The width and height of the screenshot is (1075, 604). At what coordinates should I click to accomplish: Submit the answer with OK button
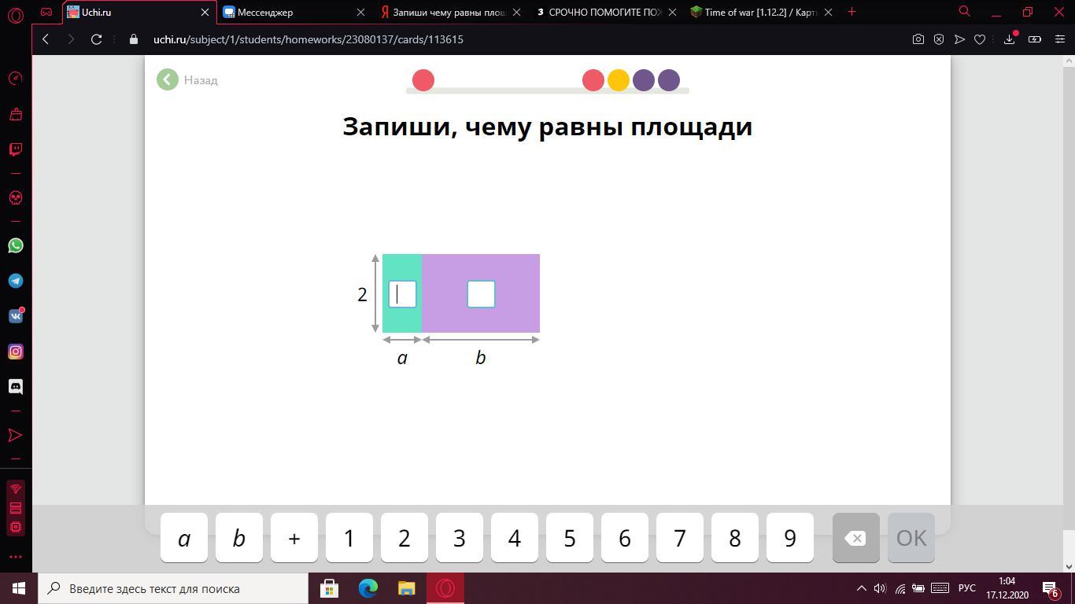[x=911, y=538]
